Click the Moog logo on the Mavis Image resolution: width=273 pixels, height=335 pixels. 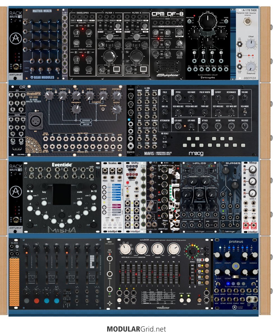pos(196,153)
